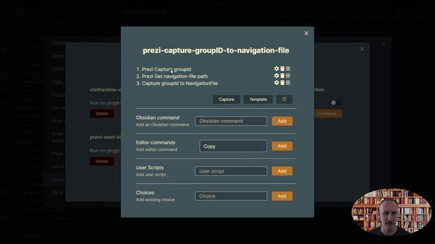Open gear for Capture groupId to NavigationFile
This screenshot has width=435, height=244.
pos(277,83)
